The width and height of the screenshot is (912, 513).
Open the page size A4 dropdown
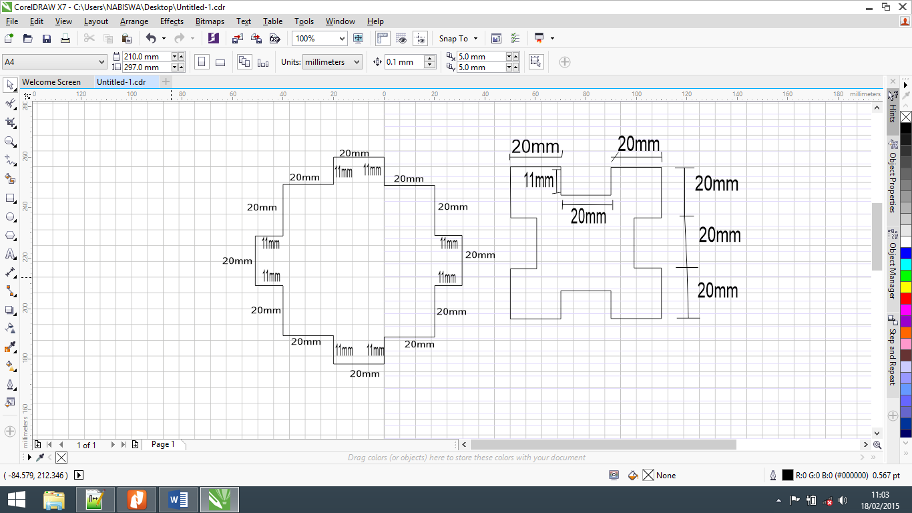point(101,62)
